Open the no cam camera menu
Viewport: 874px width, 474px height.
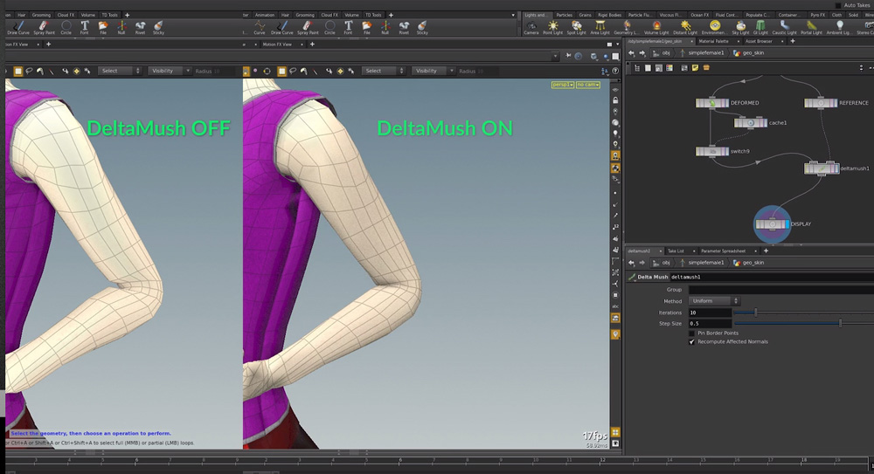click(x=588, y=85)
